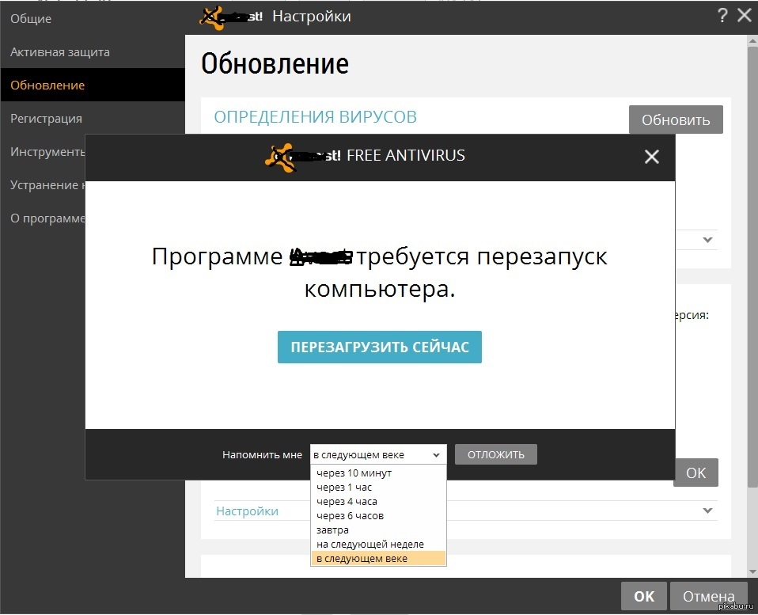Image resolution: width=758 pixels, height=615 pixels.
Task: Click the help question mark icon
Action: (722, 15)
